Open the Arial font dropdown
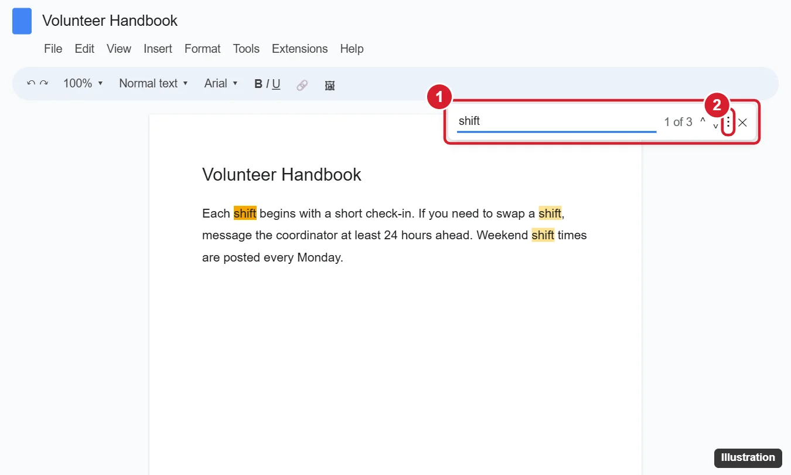 (x=221, y=83)
